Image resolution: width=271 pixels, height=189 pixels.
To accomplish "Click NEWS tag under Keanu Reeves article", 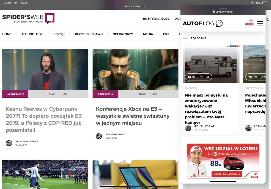I will click(x=52, y=94).
